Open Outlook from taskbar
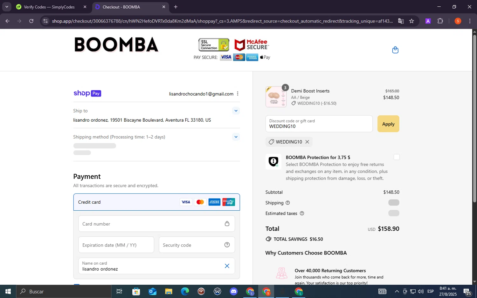Screen dimensions: 477x298 152,291
